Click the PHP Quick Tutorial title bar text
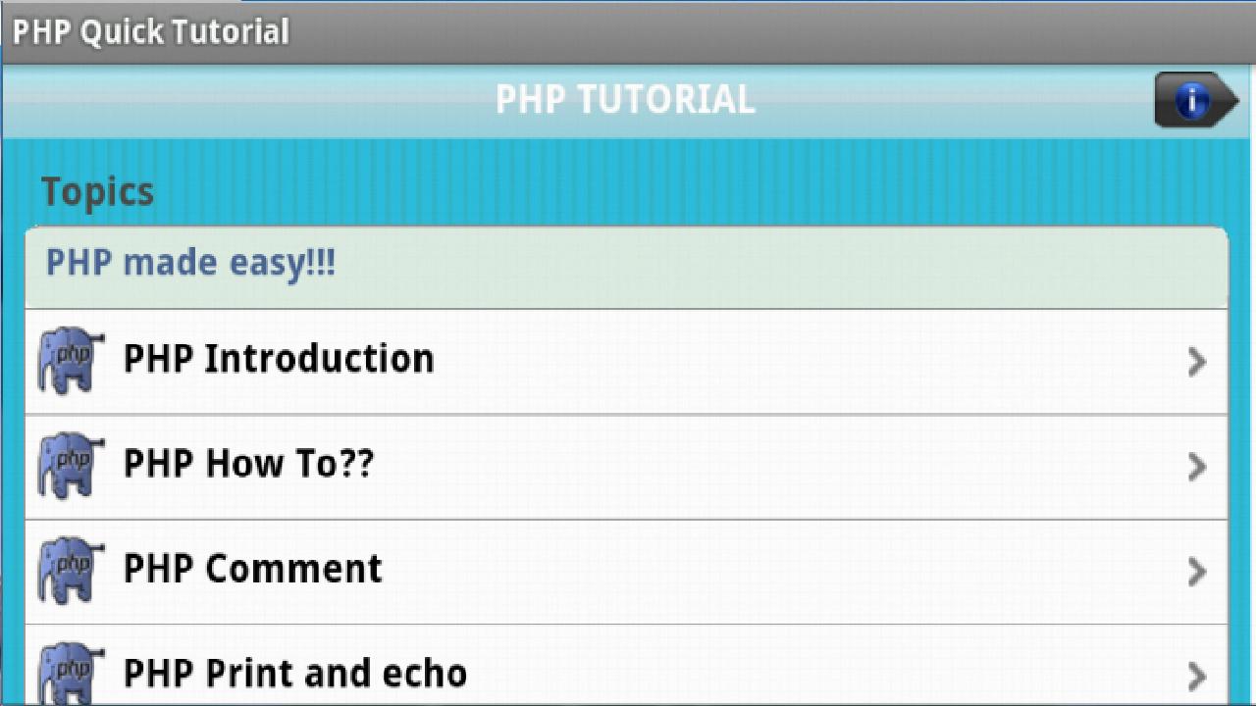The height and width of the screenshot is (706, 1256). 150,31
